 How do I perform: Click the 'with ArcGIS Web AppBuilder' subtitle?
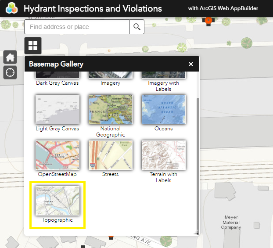pos(223,8)
